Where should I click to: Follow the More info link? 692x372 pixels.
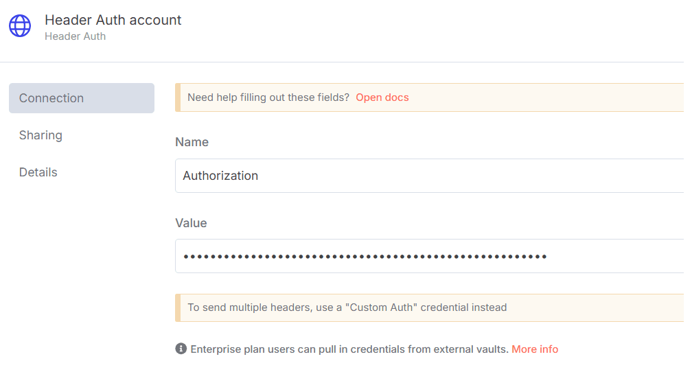pyautogui.click(x=535, y=349)
